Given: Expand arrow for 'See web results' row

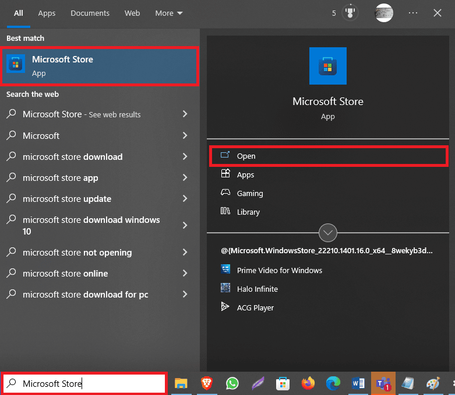Looking at the screenshot, I should tap(185, 114).
